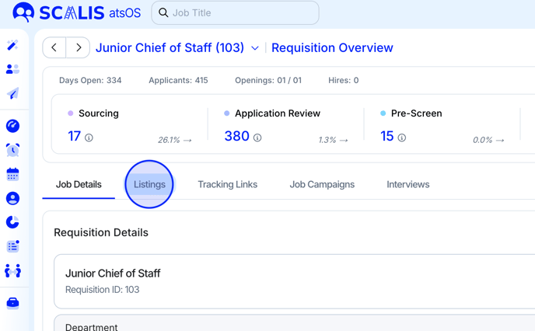This screenshot has height=331, width=535.
Task: Expand the Junior Chief of Staff requisition dropdown
Action: (x=254, y=48)
